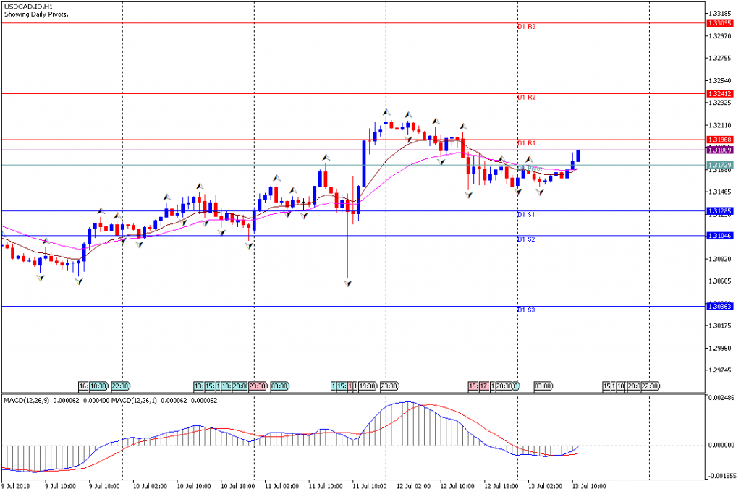Click the up fractal arrow above the highest candle peak
This screenshot has width=741, height=494.
coord(387,112)
